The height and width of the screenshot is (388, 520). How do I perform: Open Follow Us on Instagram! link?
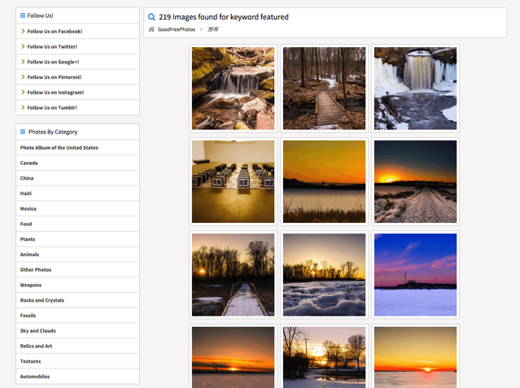55,93
